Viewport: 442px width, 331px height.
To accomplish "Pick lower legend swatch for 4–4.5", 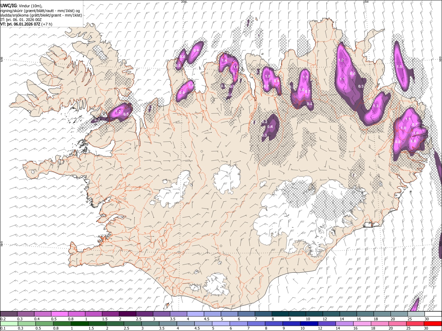I will point(186,323).
